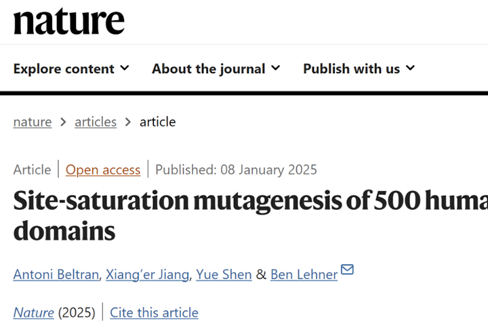This screenshot has height=325, width=488.
Task: Expand the About the journal chevron
Action: click(275, 68)
